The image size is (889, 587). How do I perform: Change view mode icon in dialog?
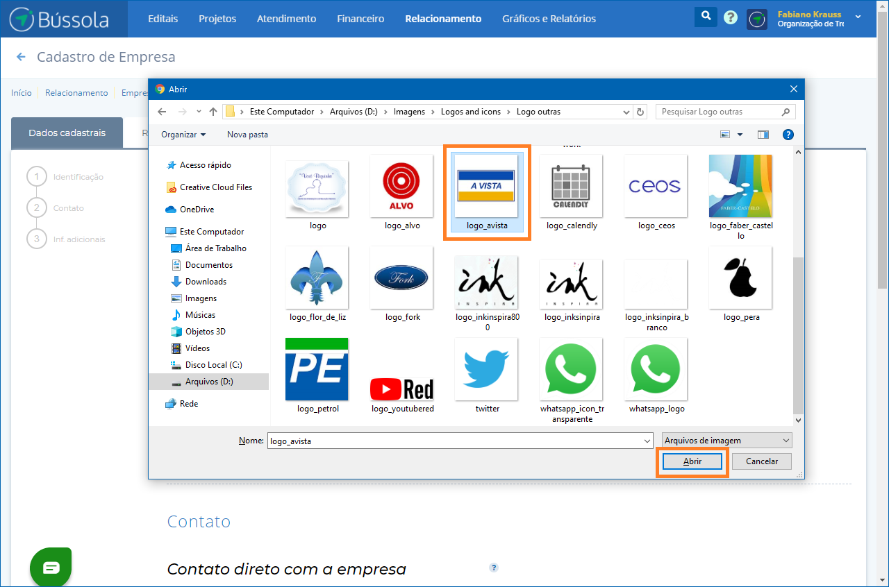point(725,135)
